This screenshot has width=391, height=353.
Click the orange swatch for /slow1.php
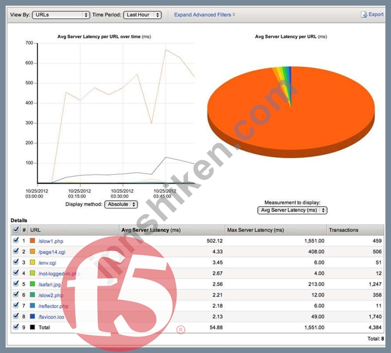32,241
